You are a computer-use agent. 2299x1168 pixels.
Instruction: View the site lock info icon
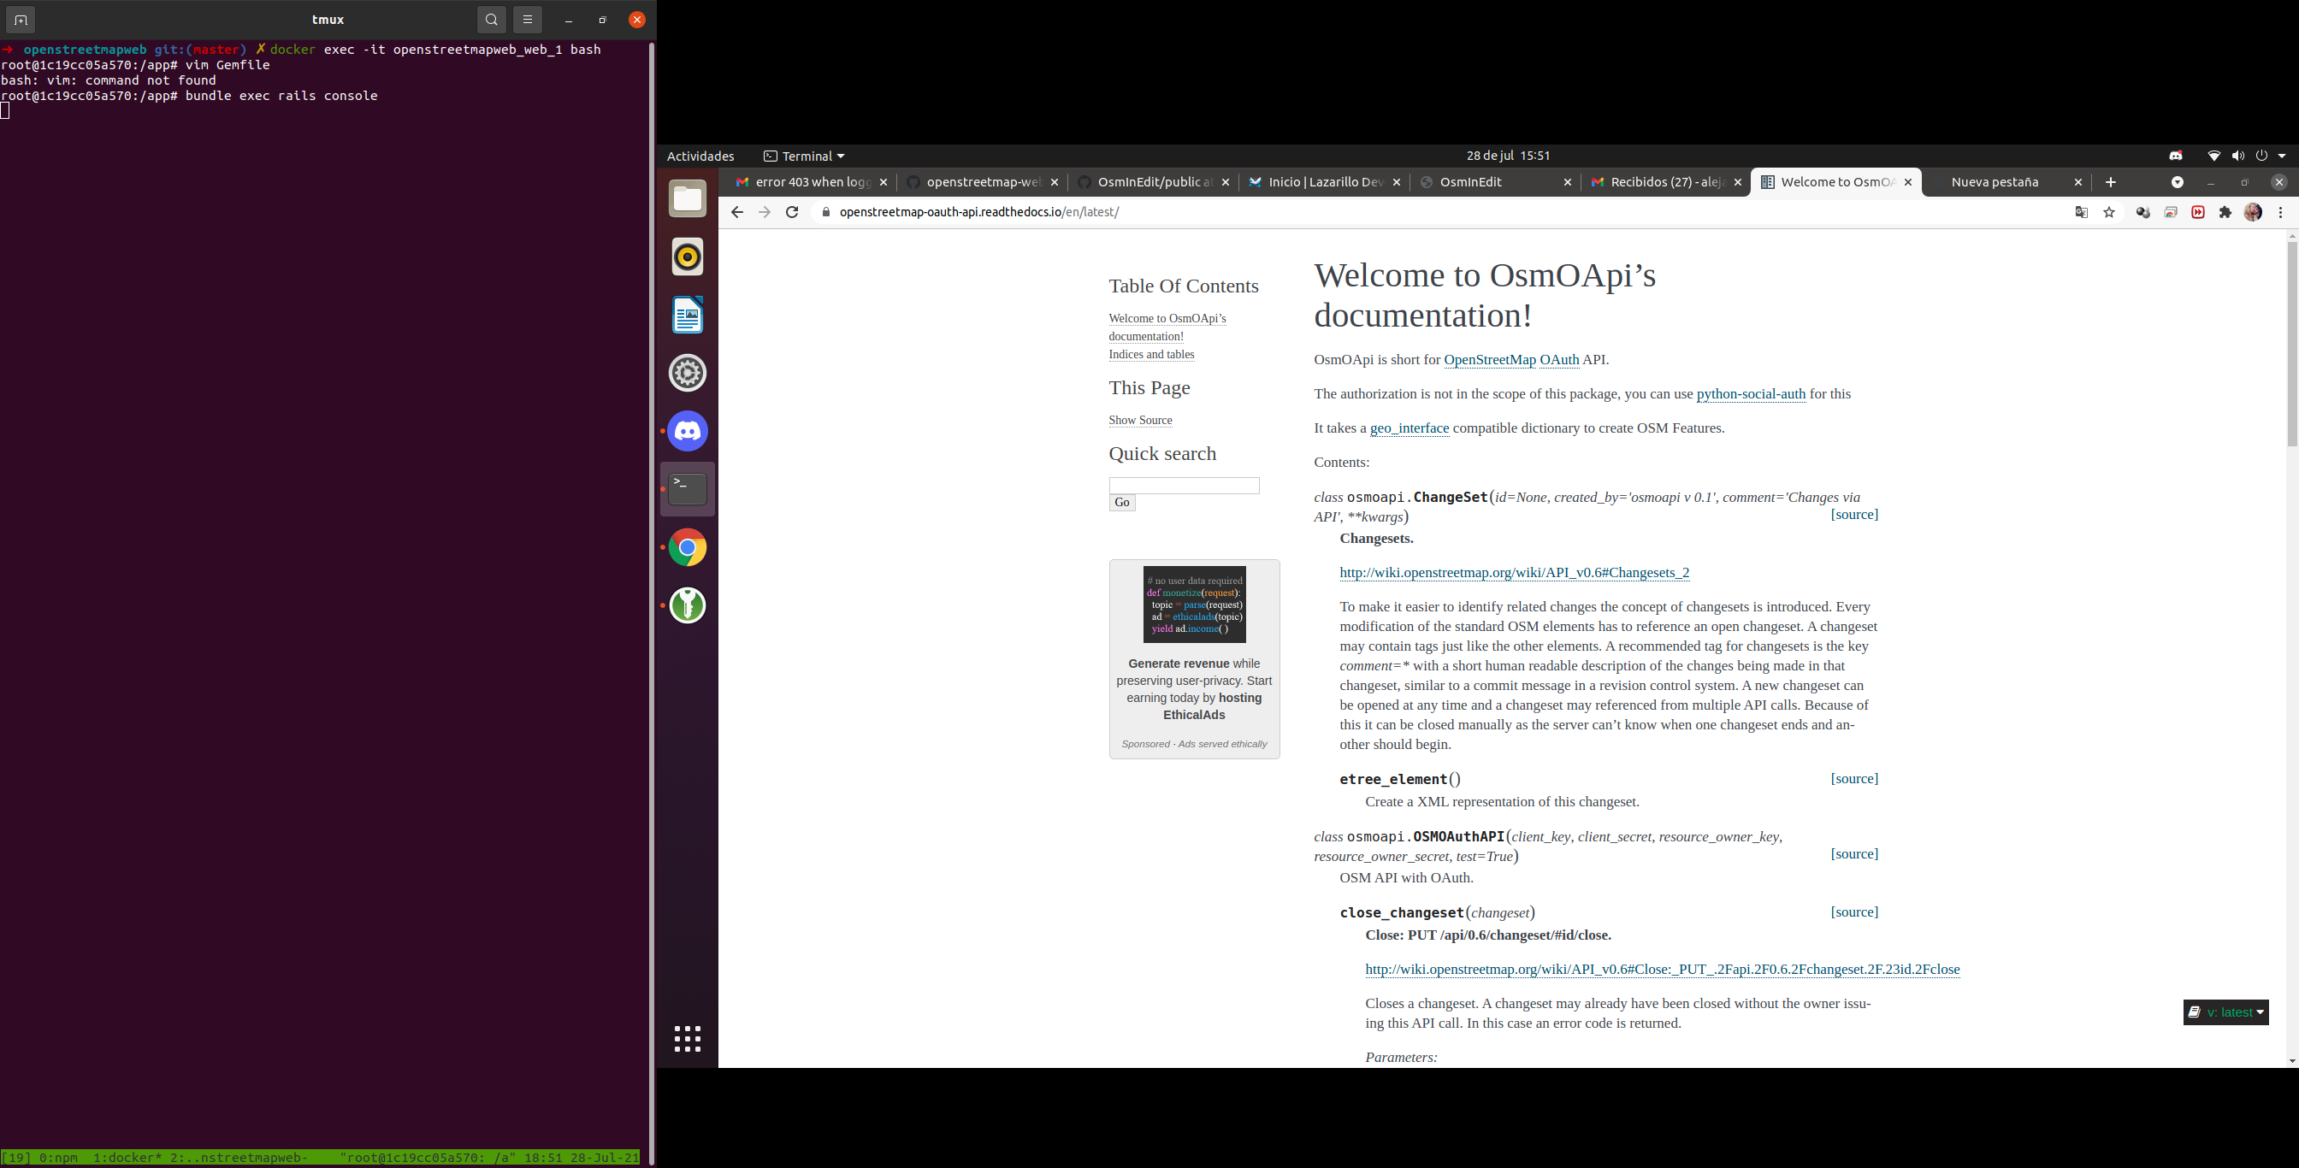click(x=825, y=212)
